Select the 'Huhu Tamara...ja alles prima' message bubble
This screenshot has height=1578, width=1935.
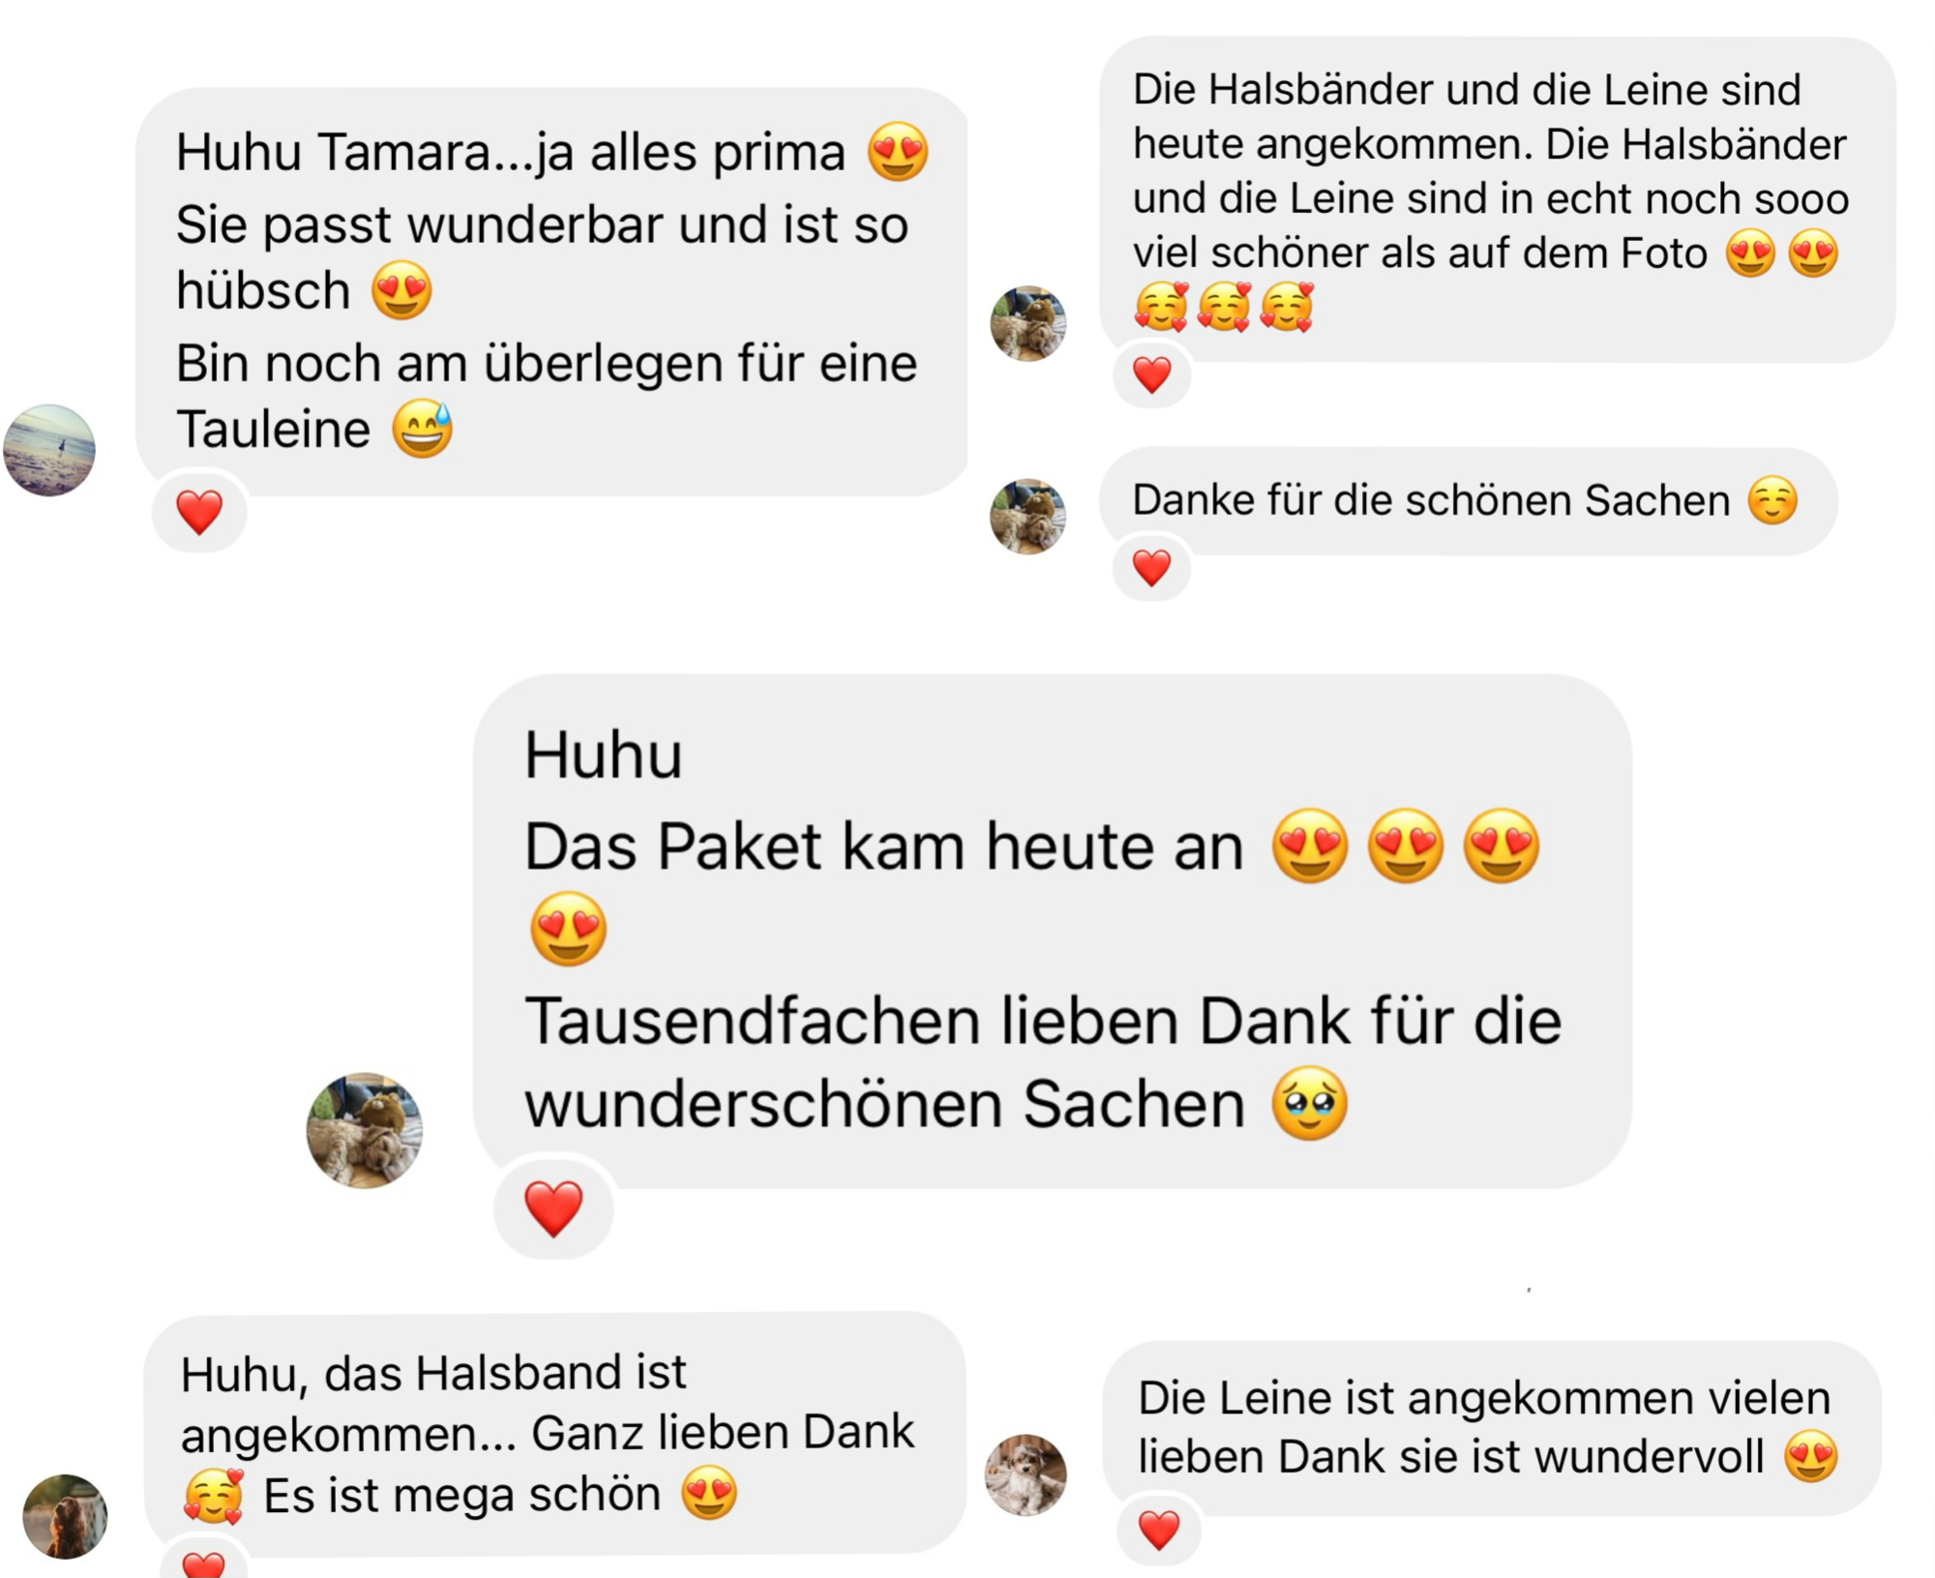click(x=551, y=292)
